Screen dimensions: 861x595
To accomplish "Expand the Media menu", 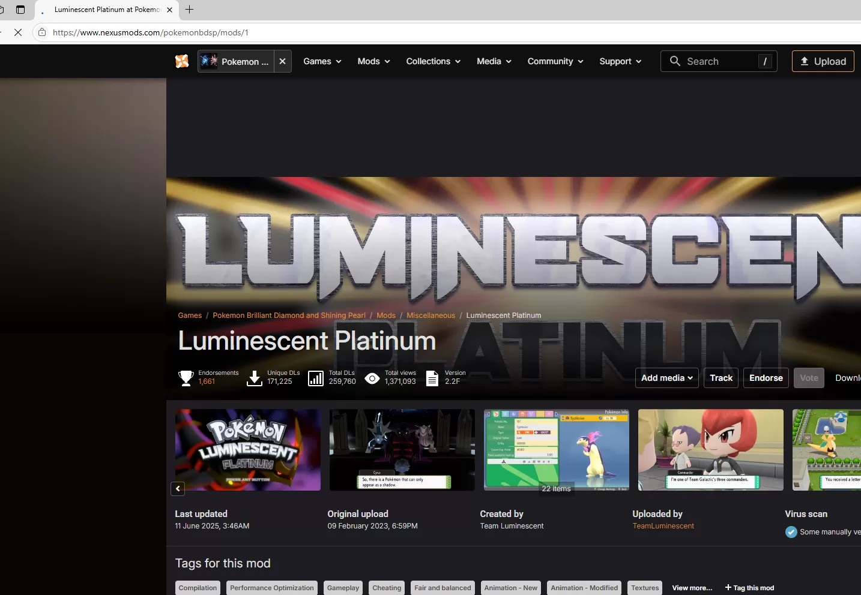I will [494, 61].
